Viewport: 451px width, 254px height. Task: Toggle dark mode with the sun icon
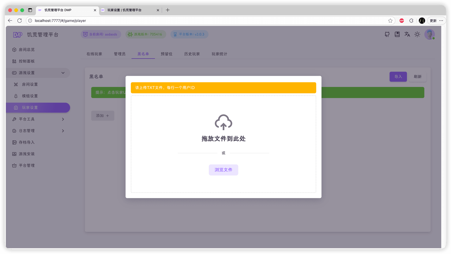pos(417,34)
